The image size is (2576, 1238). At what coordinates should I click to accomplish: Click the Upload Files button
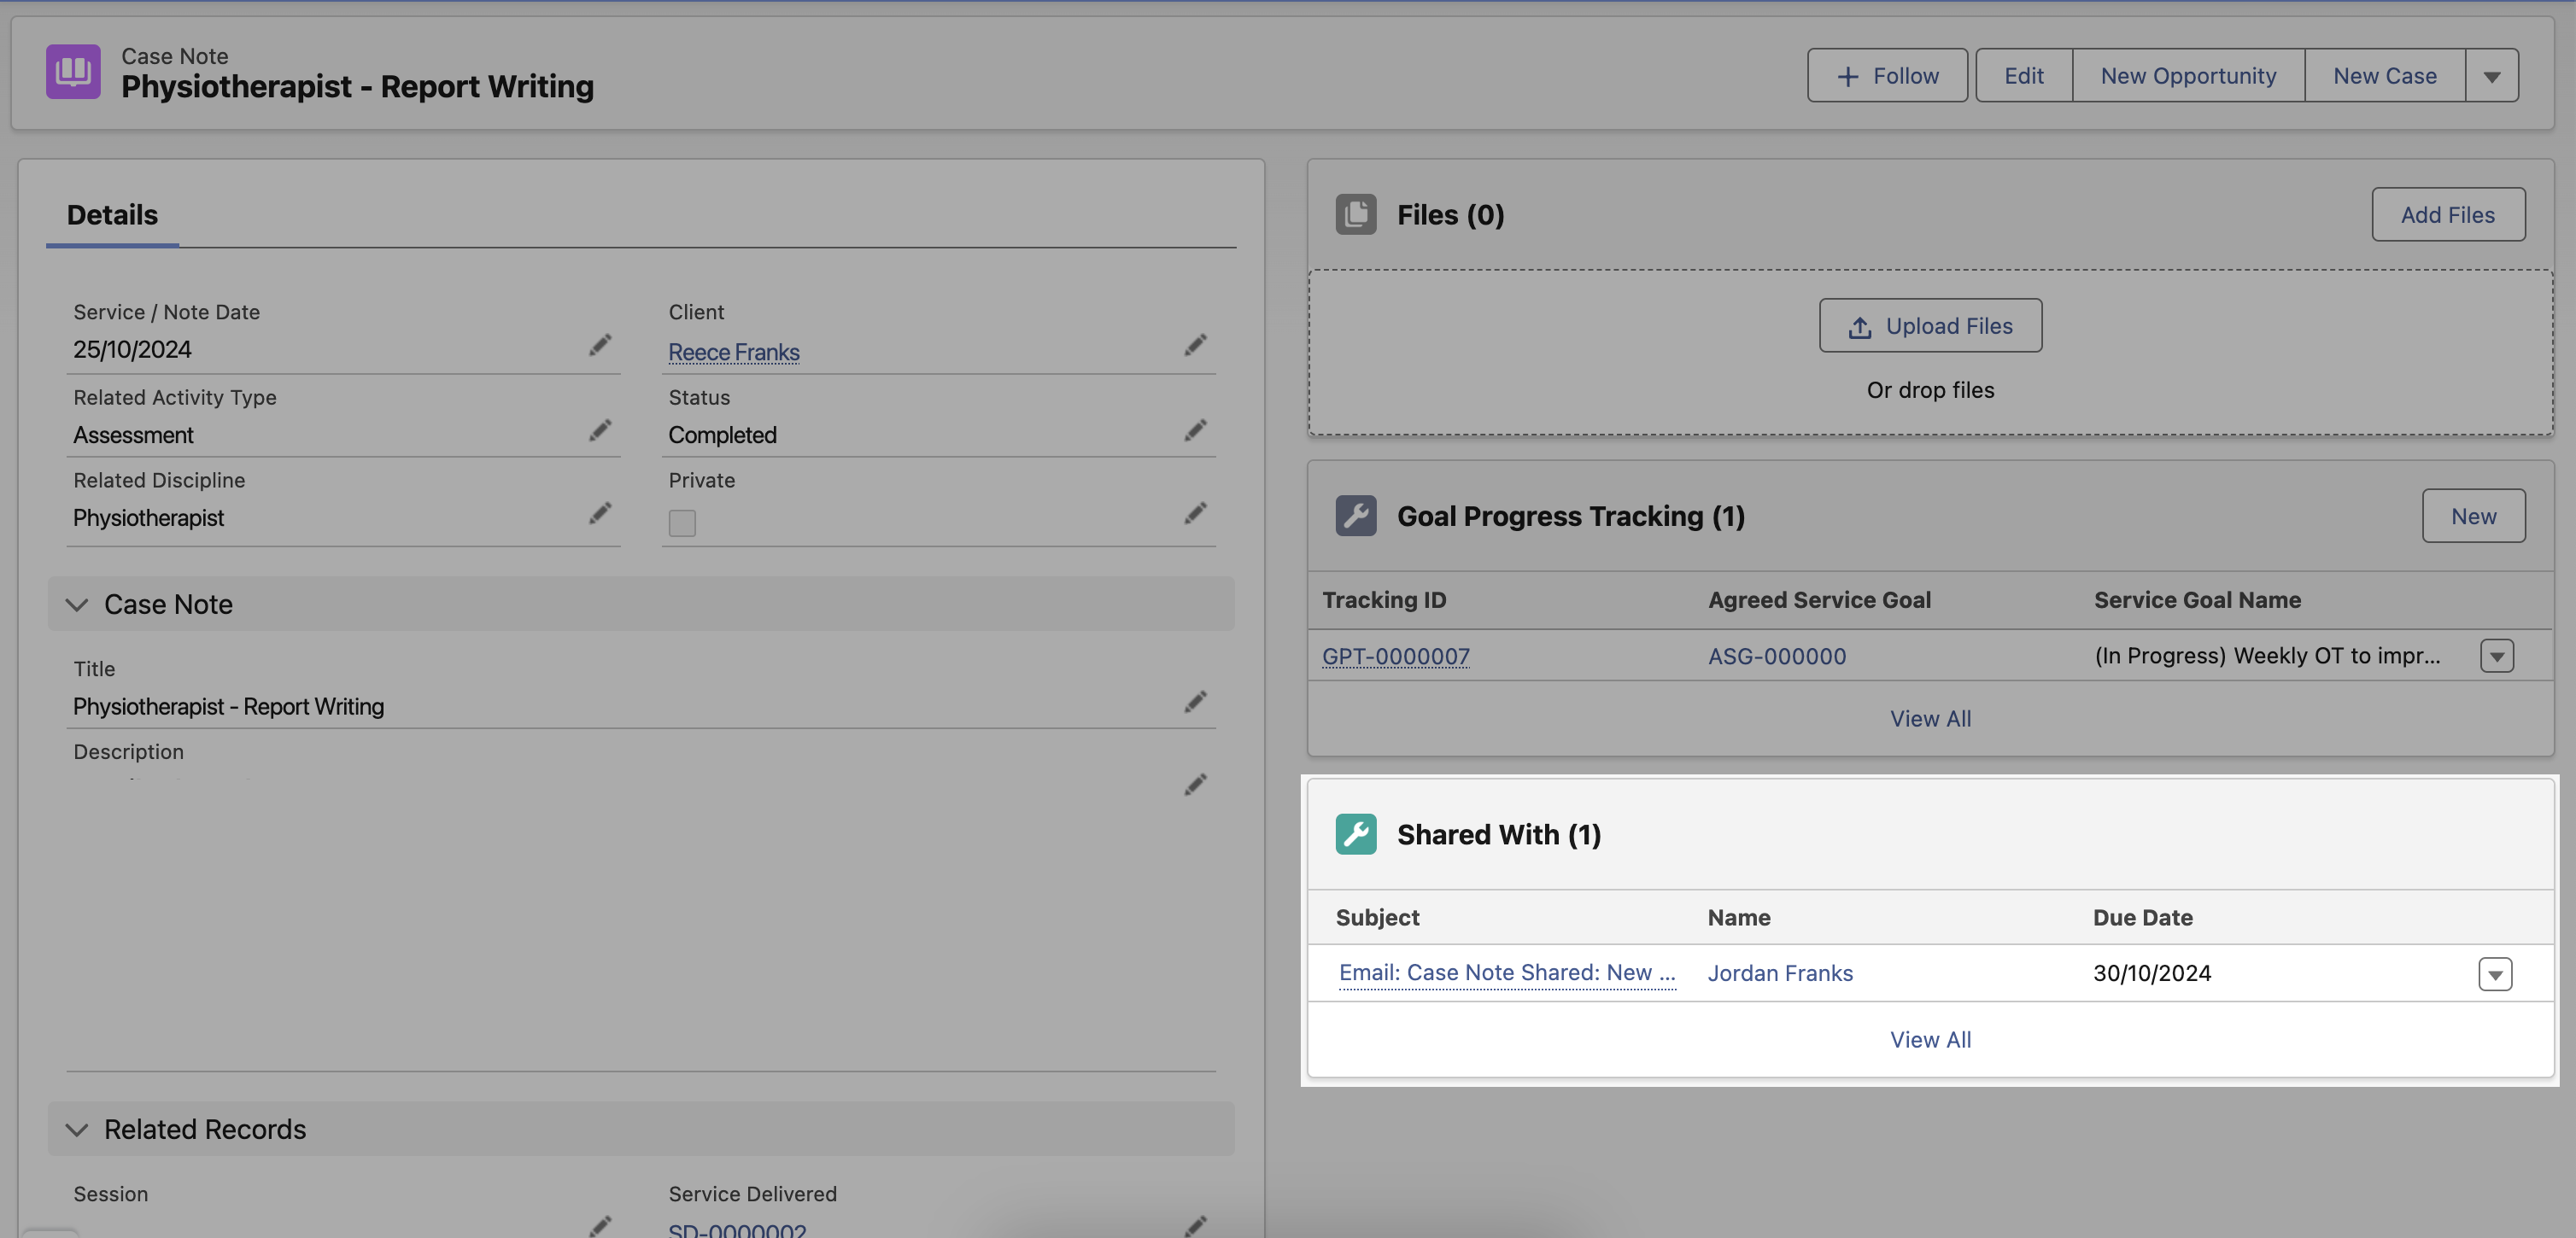1929,326
